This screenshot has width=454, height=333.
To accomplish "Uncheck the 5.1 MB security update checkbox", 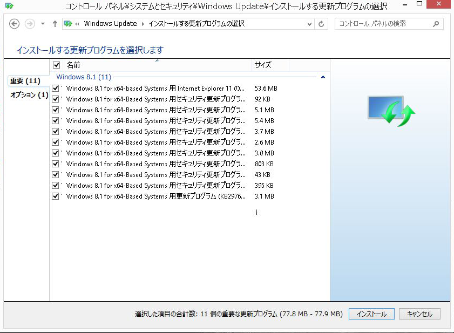I will (55, 110).
